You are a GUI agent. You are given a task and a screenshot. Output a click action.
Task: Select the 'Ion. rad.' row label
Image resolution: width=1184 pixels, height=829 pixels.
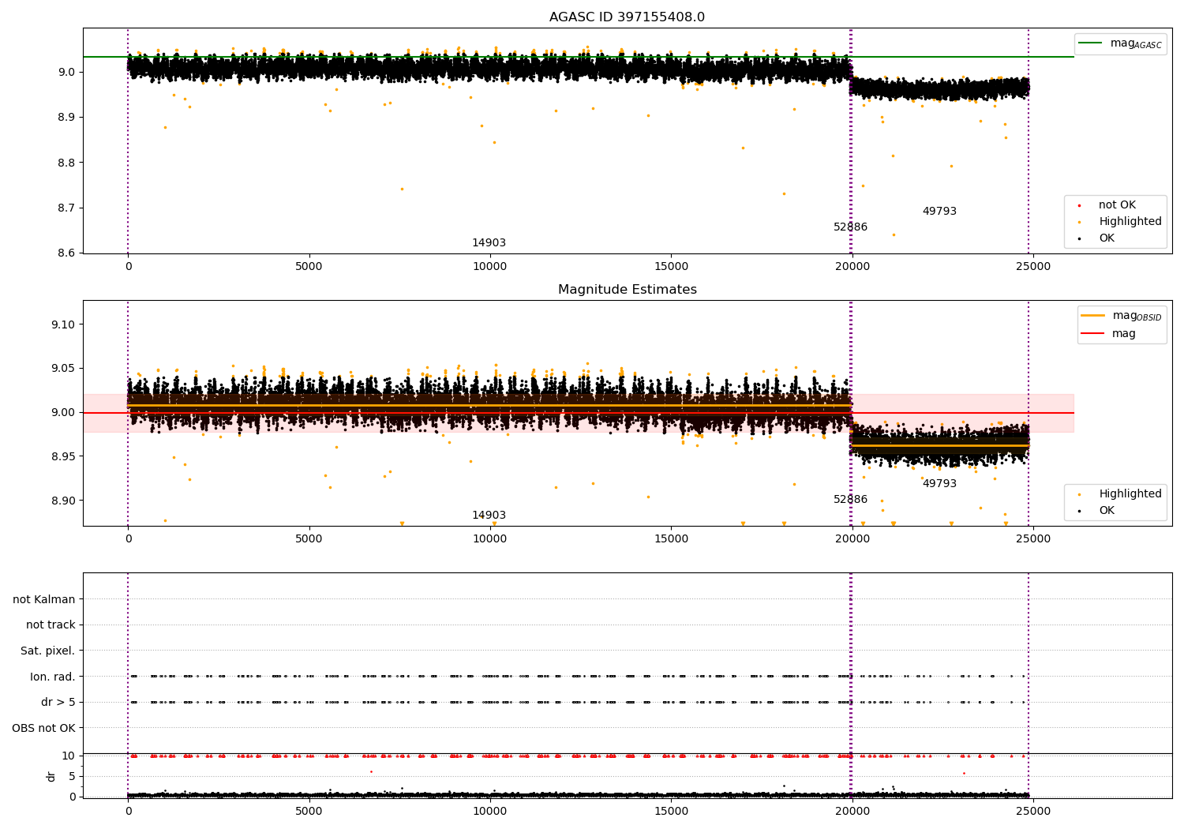[53, 677]
